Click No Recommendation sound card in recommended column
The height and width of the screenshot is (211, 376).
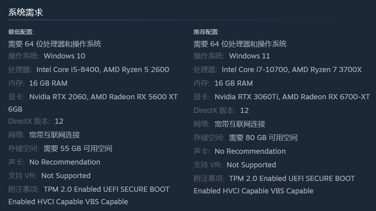(250, 151)
